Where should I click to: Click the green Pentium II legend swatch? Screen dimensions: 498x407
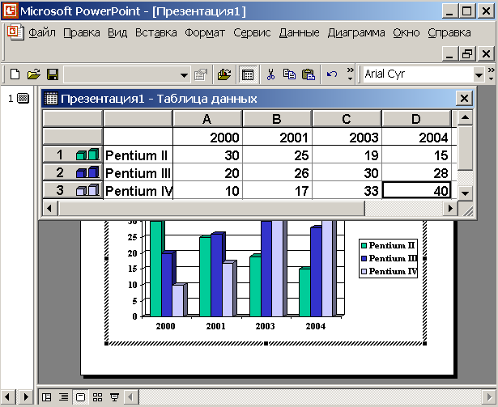pyautogui.click(x=364, y=246)
